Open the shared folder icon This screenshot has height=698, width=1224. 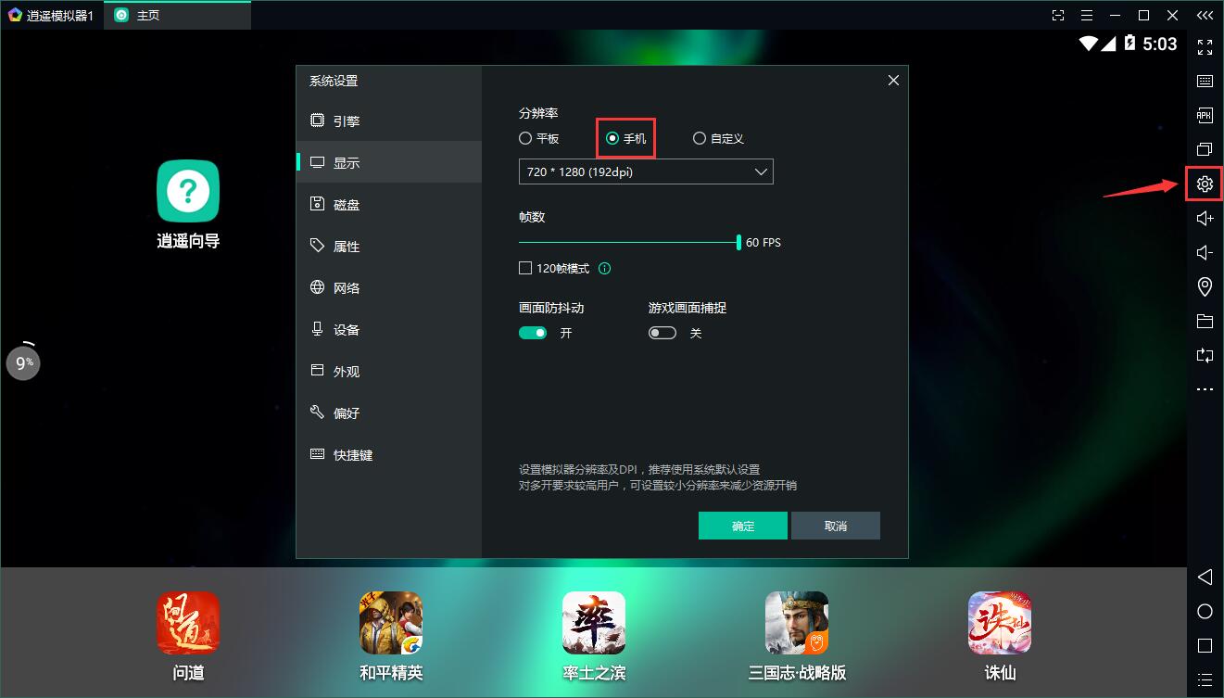coord(1205,321)
